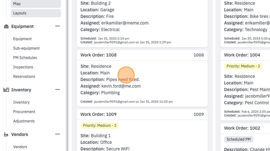Click the Vendors section icon
The width and height of the screenshot is (270, 151).
pyautogui.click(x=6, y=134)
